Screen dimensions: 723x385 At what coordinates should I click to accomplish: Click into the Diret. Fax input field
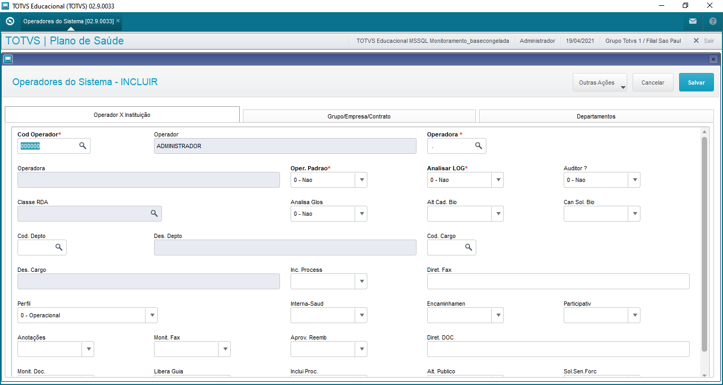[x=558, y=281]
